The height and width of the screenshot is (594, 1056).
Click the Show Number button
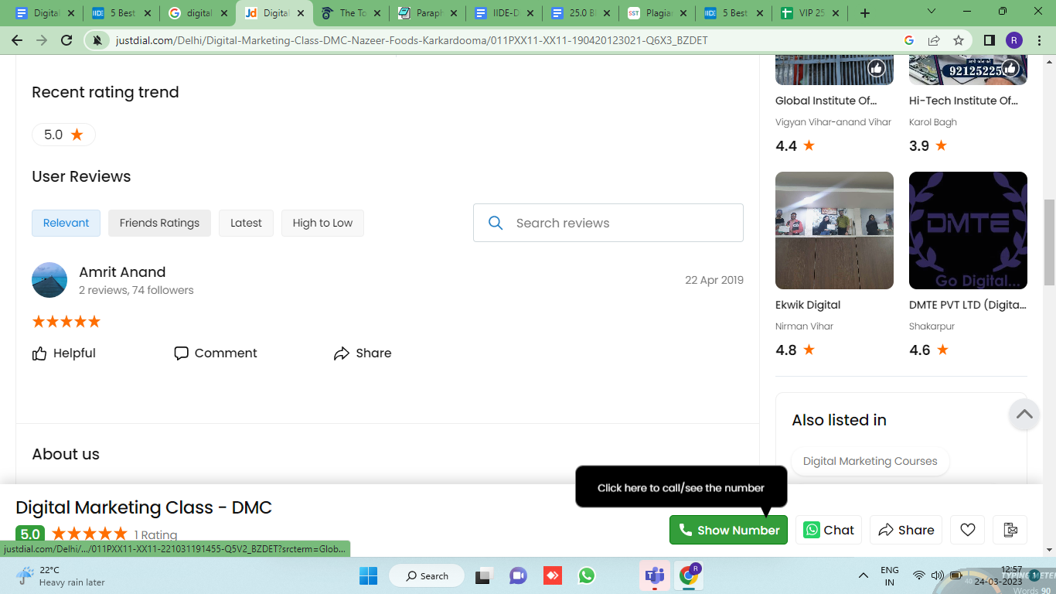click(728, 530)
